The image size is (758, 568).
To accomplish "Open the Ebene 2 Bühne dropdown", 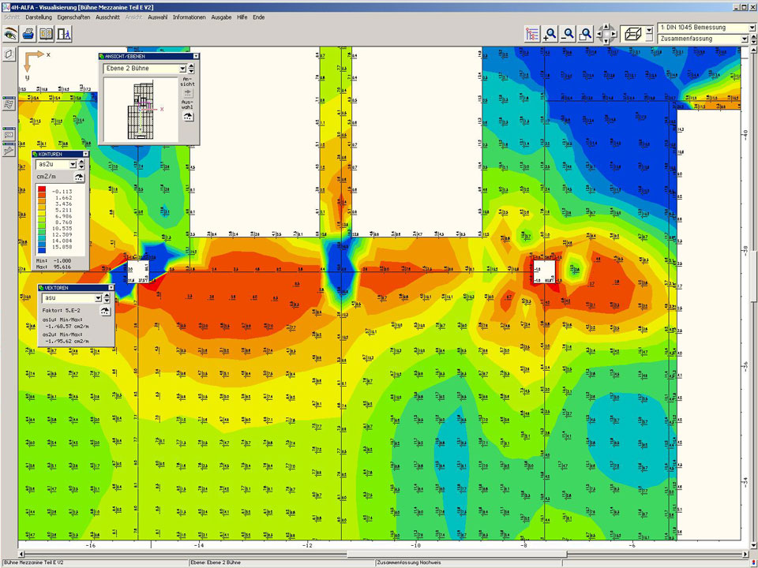I will click(x=181, y=69).
